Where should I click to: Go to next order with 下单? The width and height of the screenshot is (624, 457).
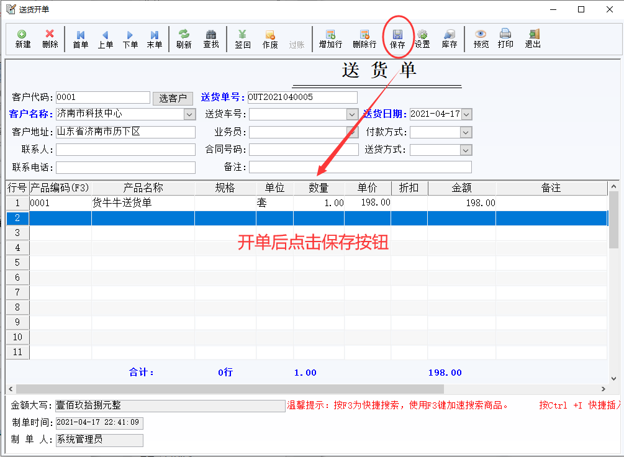(x=130, y=39)
